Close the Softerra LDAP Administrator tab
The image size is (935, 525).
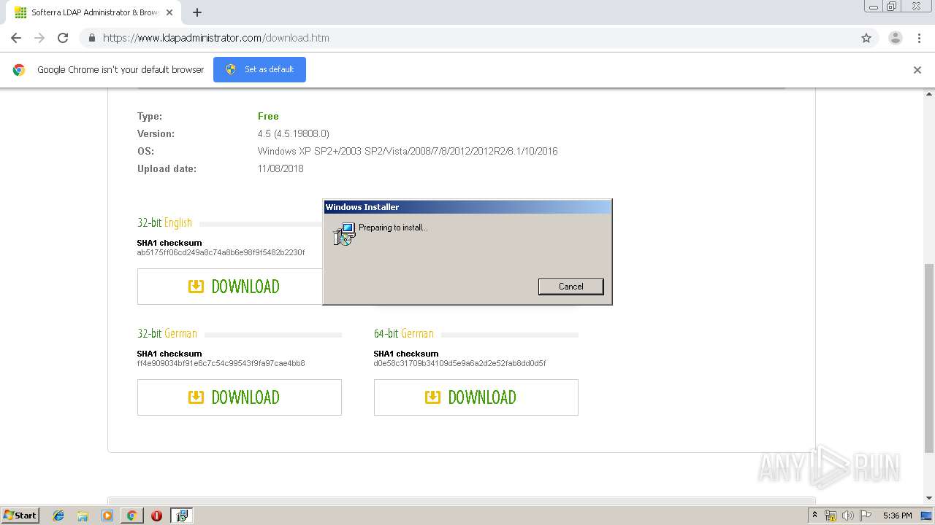click(170, 12)
